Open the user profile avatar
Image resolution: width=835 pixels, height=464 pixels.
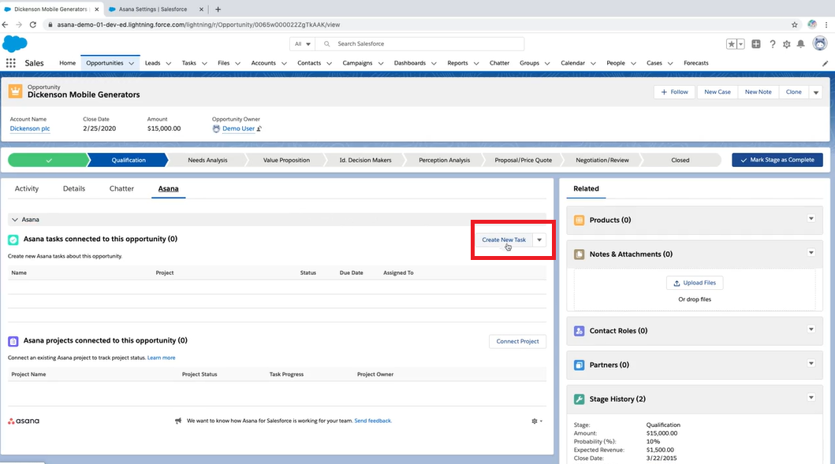click(820, 43)
